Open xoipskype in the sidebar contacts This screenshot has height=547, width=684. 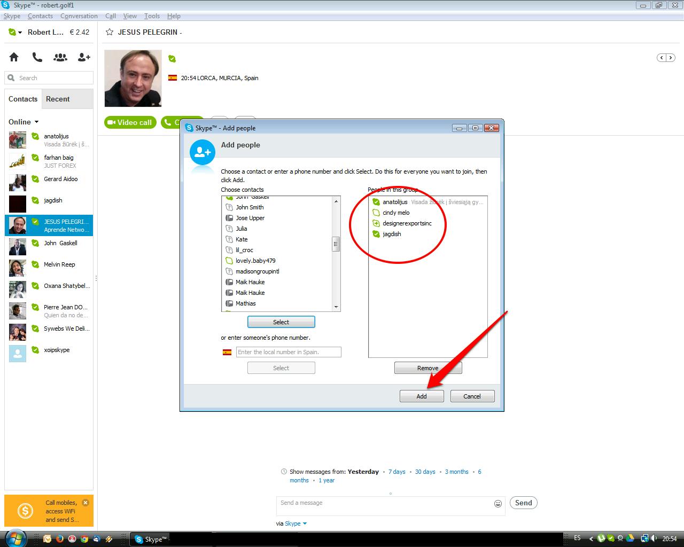pos(49,354)
